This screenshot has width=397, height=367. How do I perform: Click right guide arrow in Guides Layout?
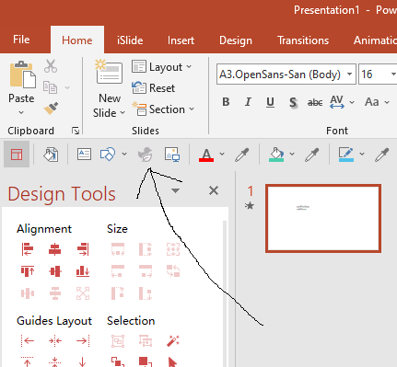pos(83,340)
